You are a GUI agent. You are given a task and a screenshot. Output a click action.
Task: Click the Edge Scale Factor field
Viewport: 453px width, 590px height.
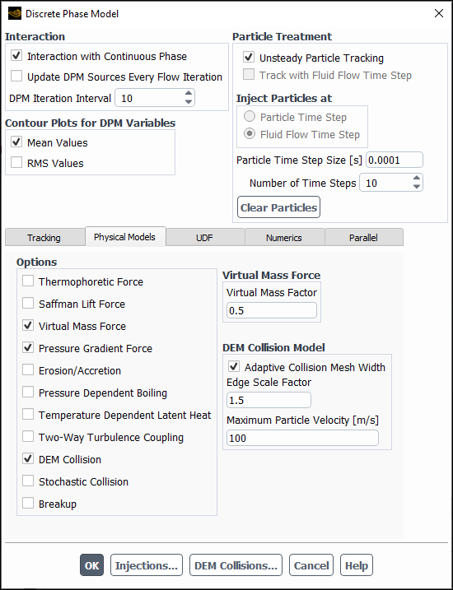pos(269,400)
